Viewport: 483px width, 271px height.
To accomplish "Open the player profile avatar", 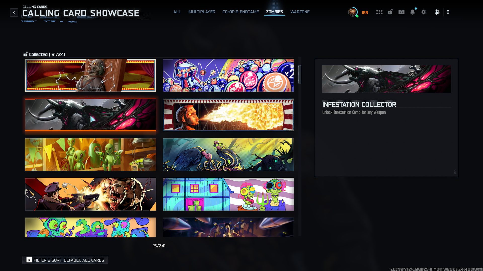I will coord(353,12).
